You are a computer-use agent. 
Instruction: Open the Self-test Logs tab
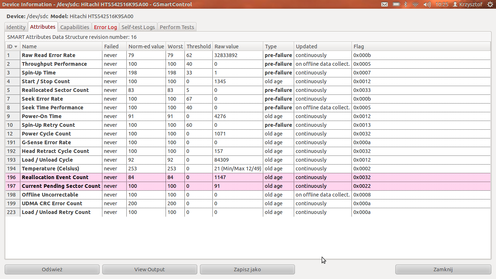pyautogui.click(x=138, y=27)
